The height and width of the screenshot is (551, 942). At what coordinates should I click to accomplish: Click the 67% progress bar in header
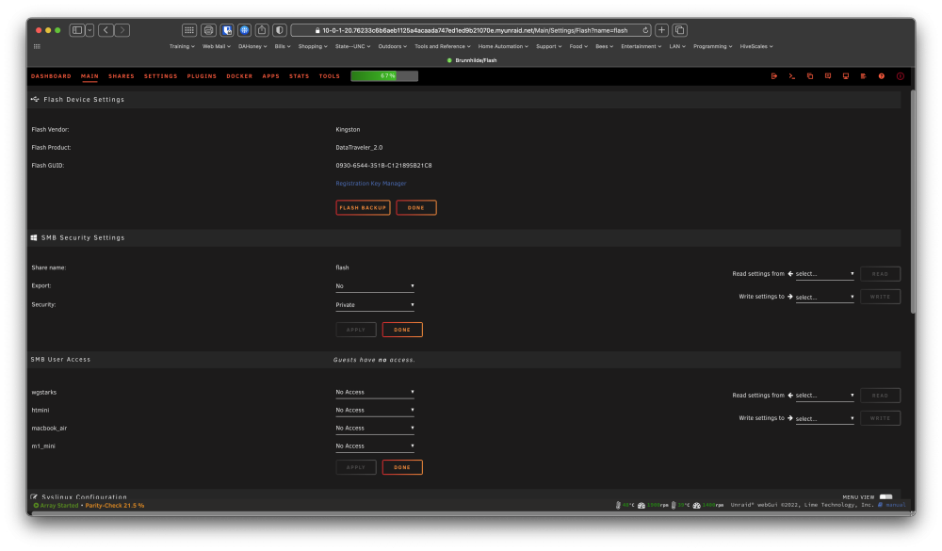pyautogui.click(x=384, y=75)
